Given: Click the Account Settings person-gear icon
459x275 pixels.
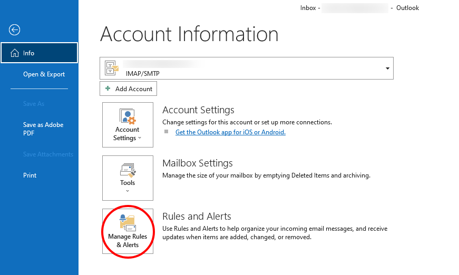Looking at the screenshot, I should 128,116.
